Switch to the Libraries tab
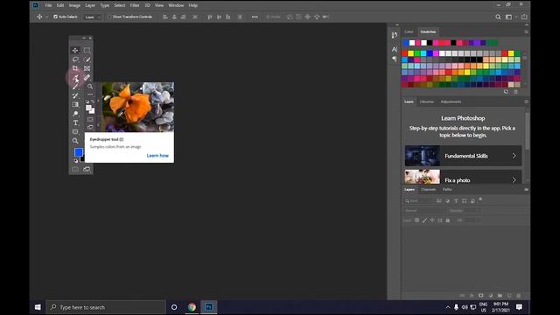 coord(426,101)
